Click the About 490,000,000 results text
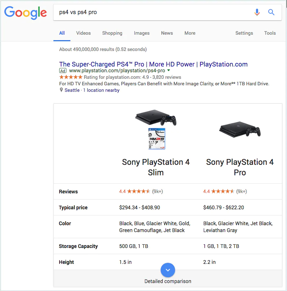 103,49
